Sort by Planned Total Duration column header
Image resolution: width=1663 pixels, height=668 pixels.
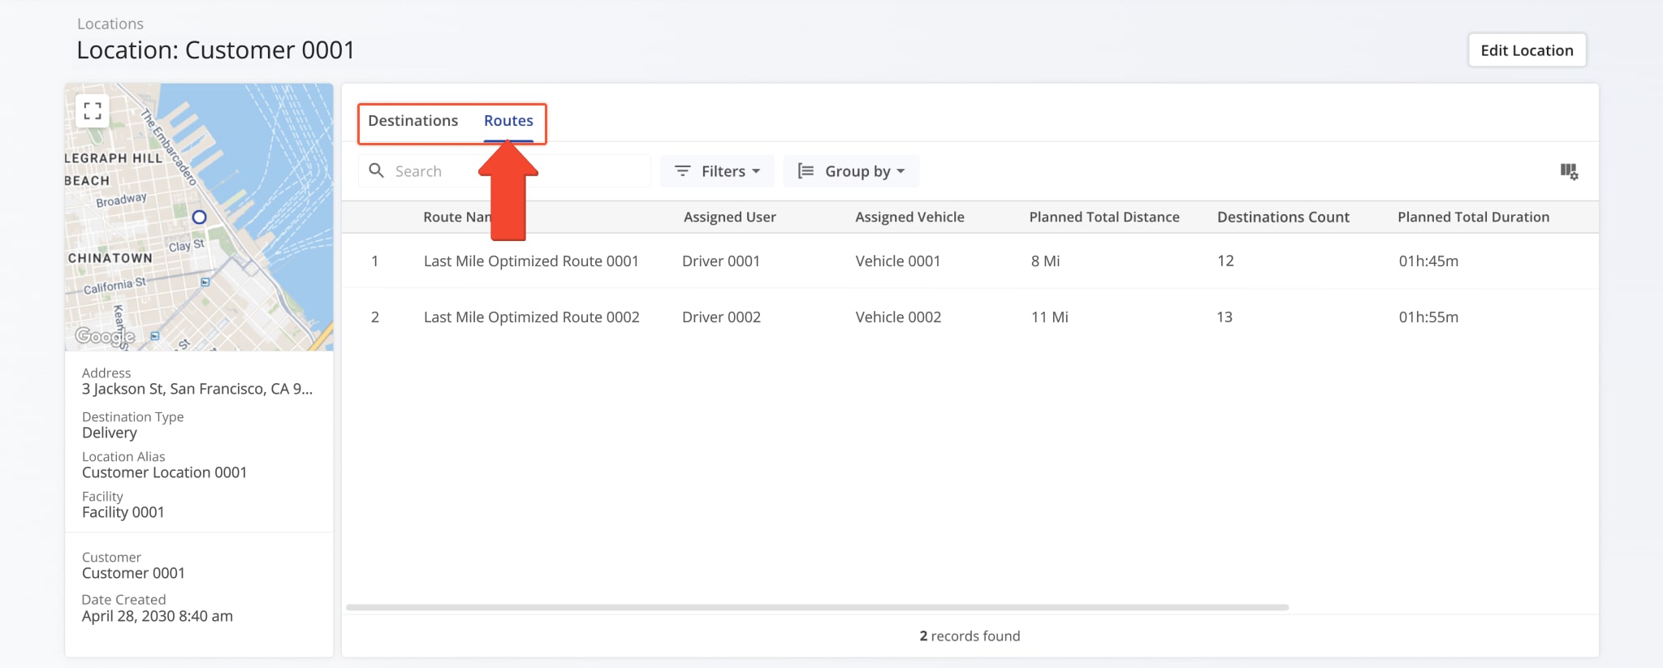1473,218
